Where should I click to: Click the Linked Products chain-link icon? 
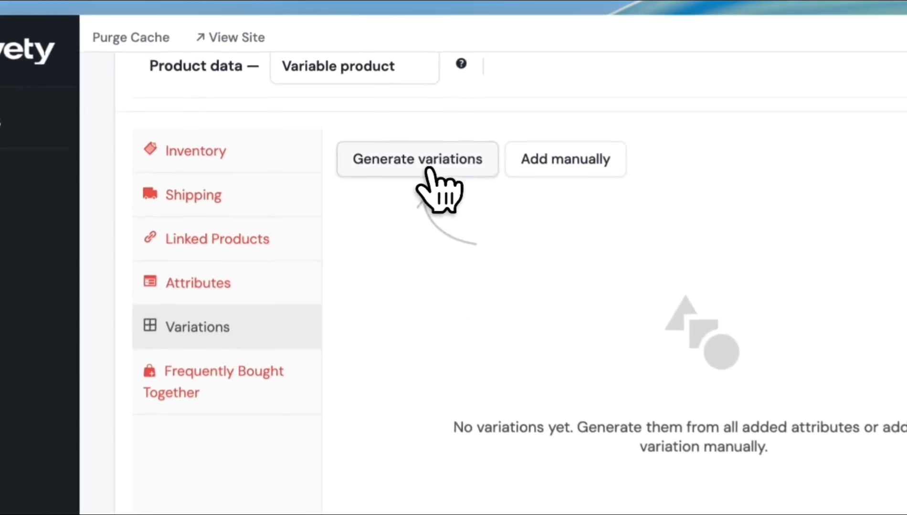tap(150, 237)
